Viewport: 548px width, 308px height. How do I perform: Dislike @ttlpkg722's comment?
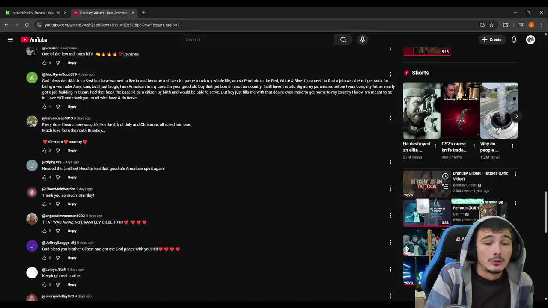58,178
